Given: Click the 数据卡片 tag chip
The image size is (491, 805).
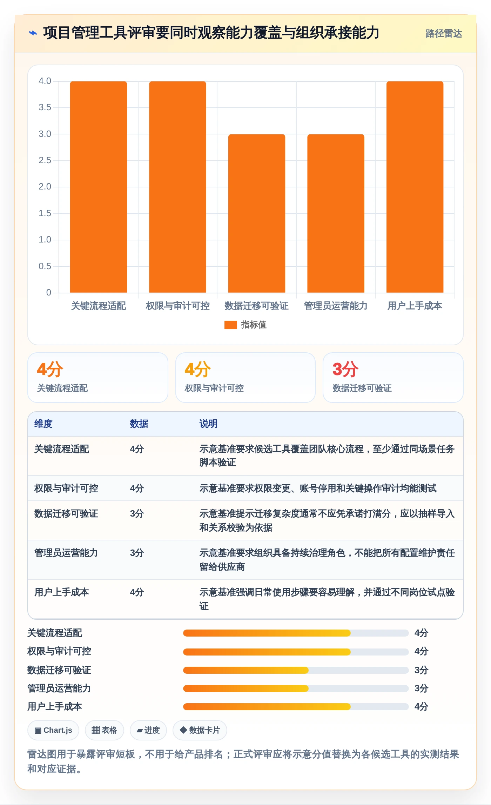Looking at the screenshot, I should click(x=200, y=730).
